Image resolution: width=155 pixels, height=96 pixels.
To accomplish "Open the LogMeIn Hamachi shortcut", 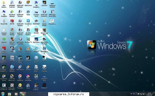I will pos(12,68).
